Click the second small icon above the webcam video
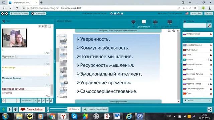Image resolution: width=214 pixels, height=120 pixels. click(x=42, y=26)
